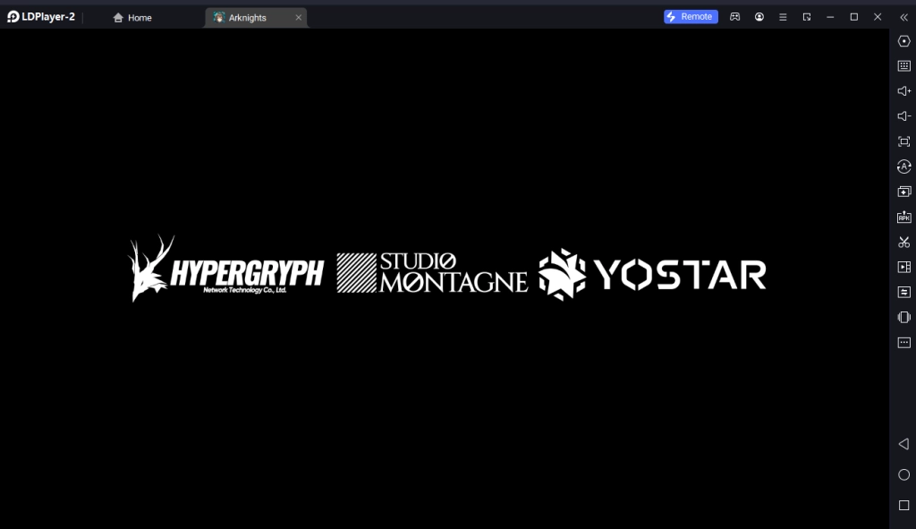Open the gamepad settings icon
Image resolution: width=916 pixels, height=529 pixels.
coord(735,17)
